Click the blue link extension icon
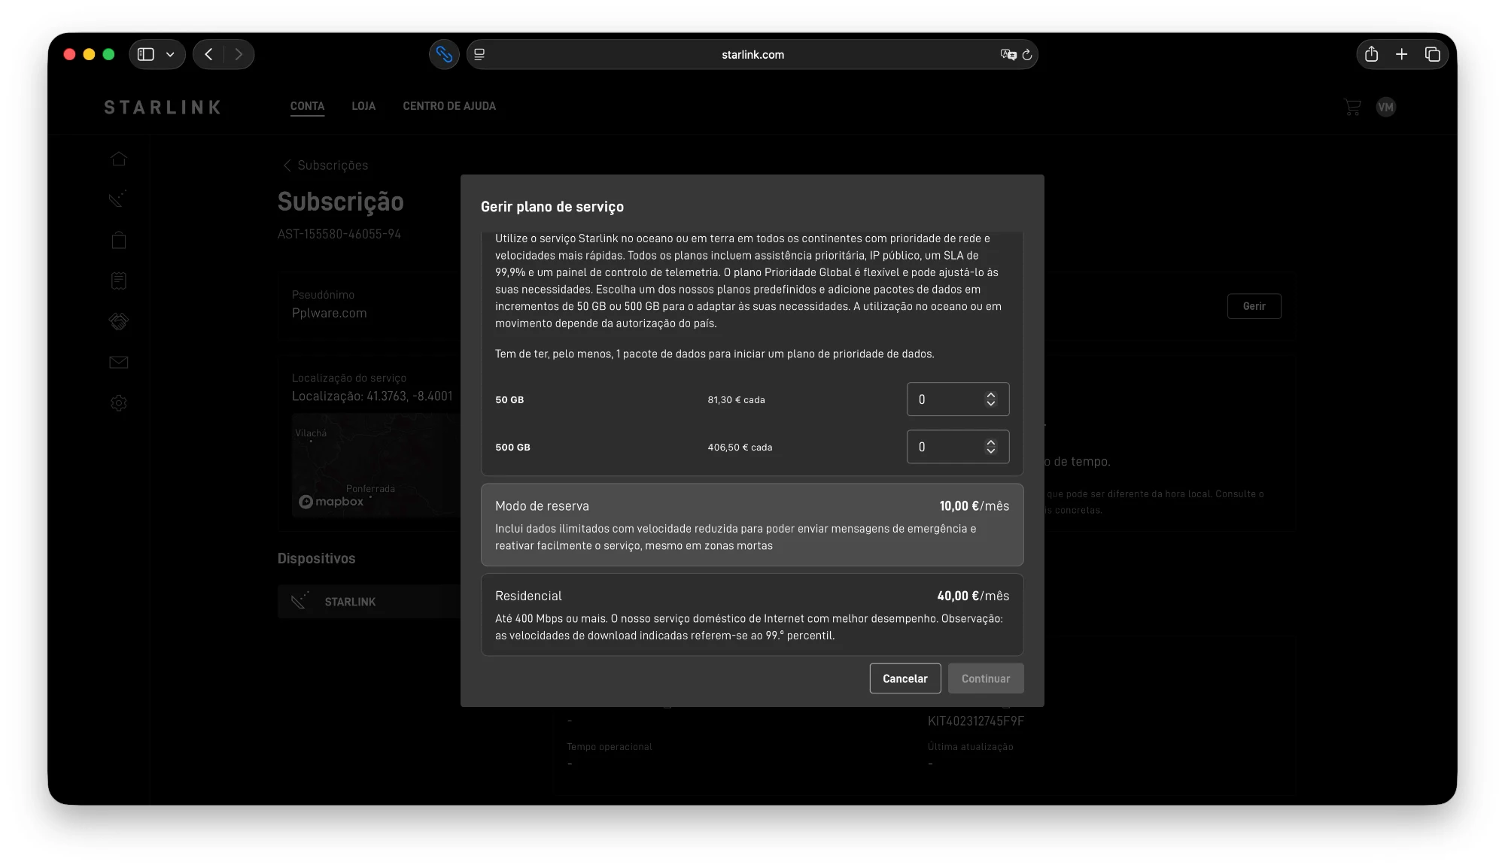Viewport: 1505px width, 868px height. click(444, 54)
